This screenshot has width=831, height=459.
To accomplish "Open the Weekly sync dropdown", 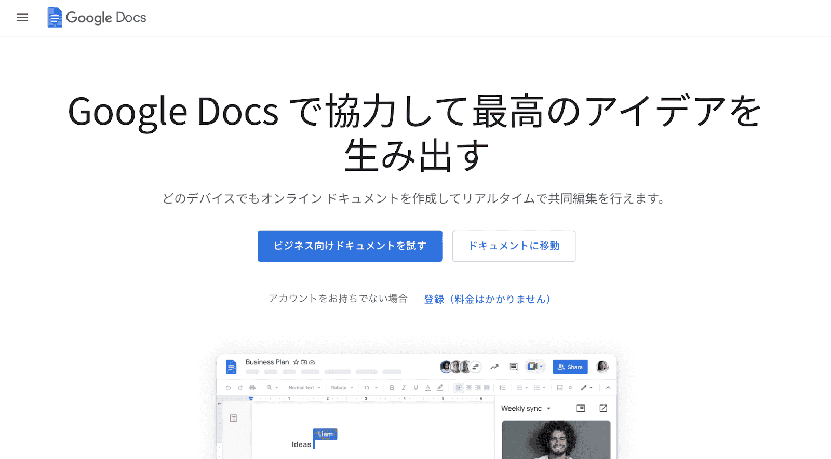I will (526, 409).
